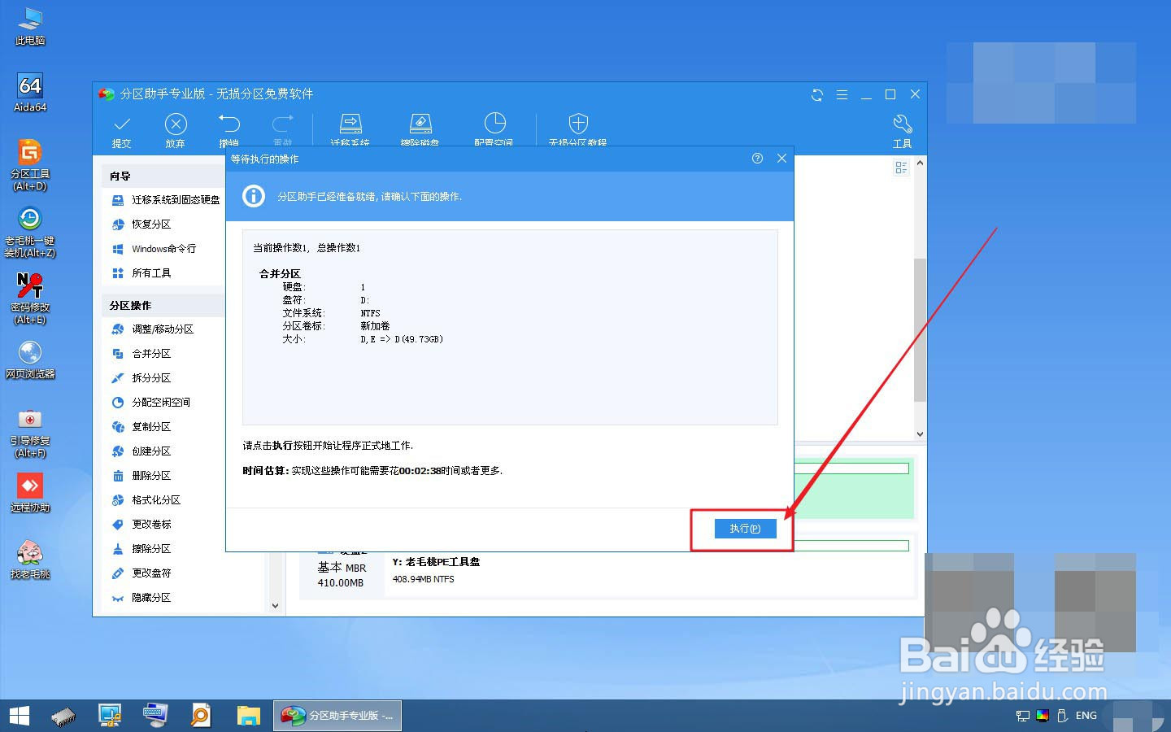Select 更改盘符 operation
Viewport: 1171px width, 732px height.
coord(141,573)
